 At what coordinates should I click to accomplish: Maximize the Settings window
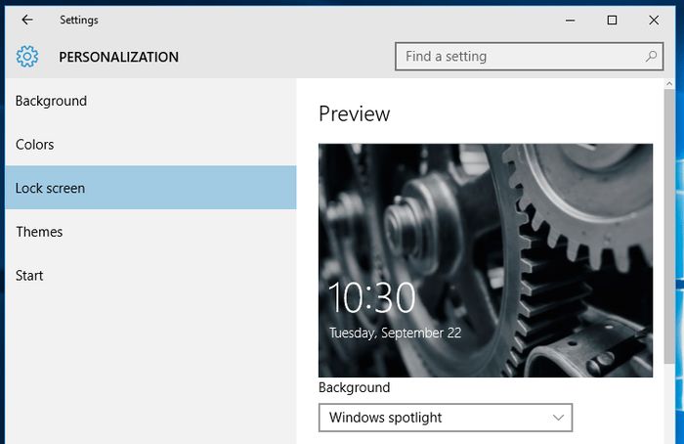click(x=612, y=21)
